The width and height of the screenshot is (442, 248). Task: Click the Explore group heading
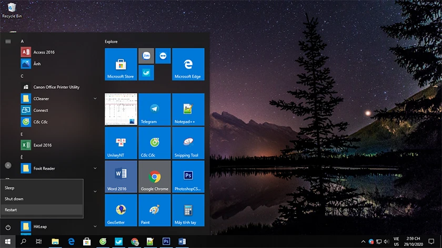[x=111, y=42]
